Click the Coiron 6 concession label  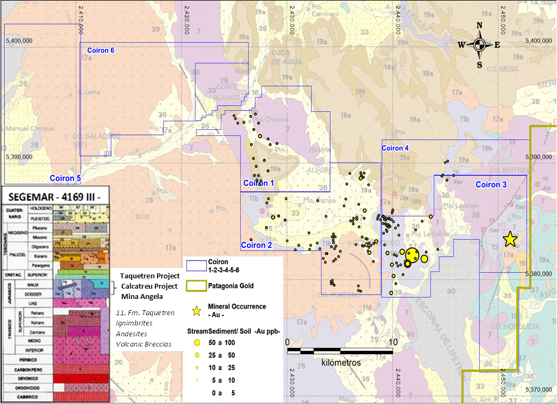coord(100,50)
